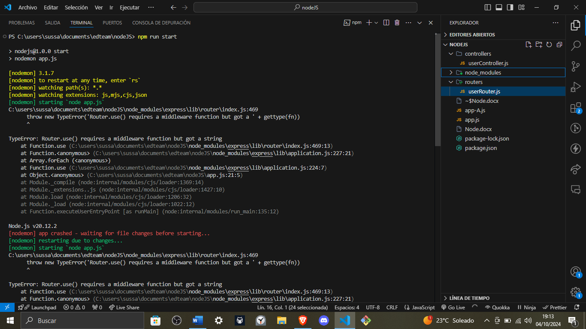586x329 pixels.
Task: Open the Run and Debug view
Action: click(576, 87)
